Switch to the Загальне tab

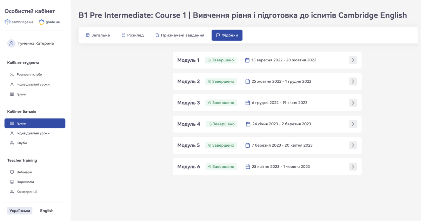[98, 35]
